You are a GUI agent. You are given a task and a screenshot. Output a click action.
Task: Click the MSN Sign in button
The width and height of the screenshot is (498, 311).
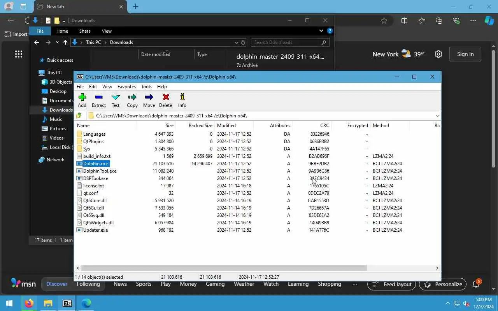click(465, 54)
